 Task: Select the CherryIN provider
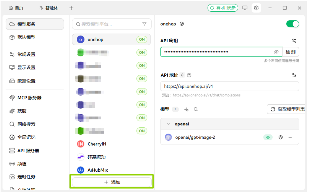click(112, 144)
